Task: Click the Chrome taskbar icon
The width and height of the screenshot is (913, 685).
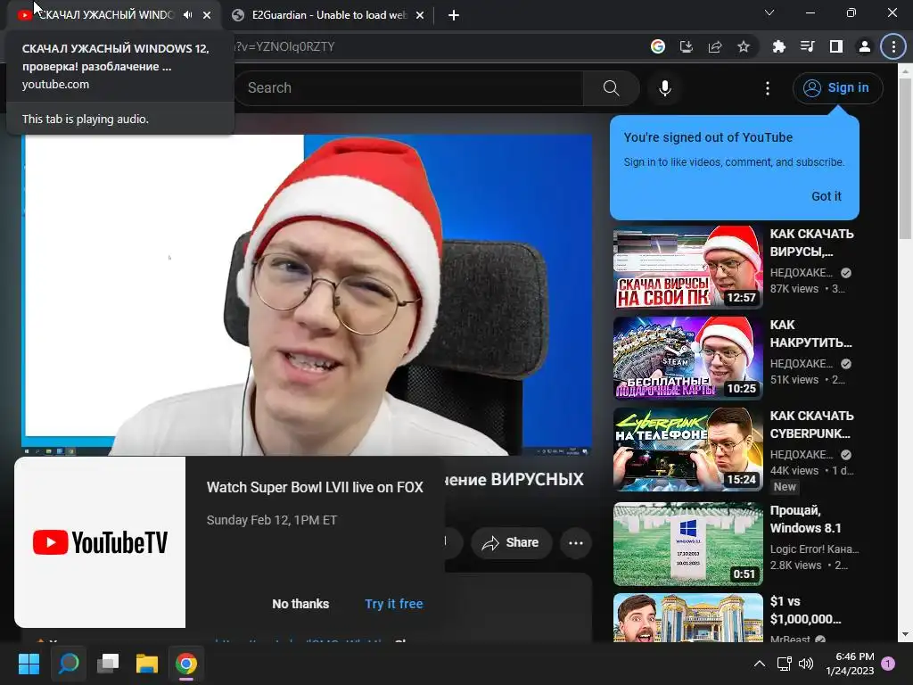Action: point(186,664)
